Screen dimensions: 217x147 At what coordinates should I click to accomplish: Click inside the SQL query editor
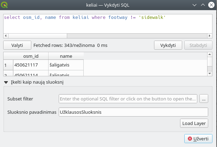108,24
